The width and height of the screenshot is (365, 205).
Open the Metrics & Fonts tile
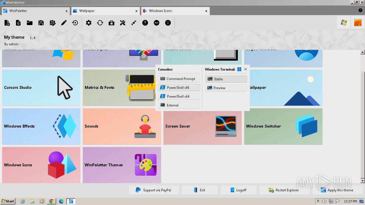(x=119, y=87)
